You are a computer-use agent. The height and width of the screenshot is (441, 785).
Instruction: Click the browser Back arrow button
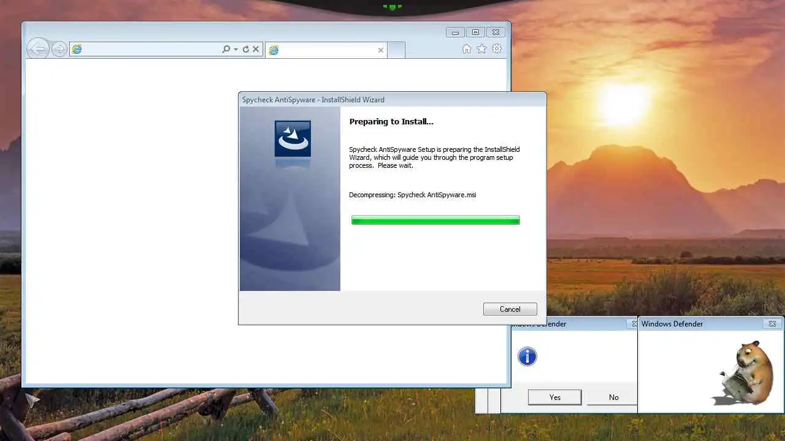pyautogui.click(x=38, y=49)
